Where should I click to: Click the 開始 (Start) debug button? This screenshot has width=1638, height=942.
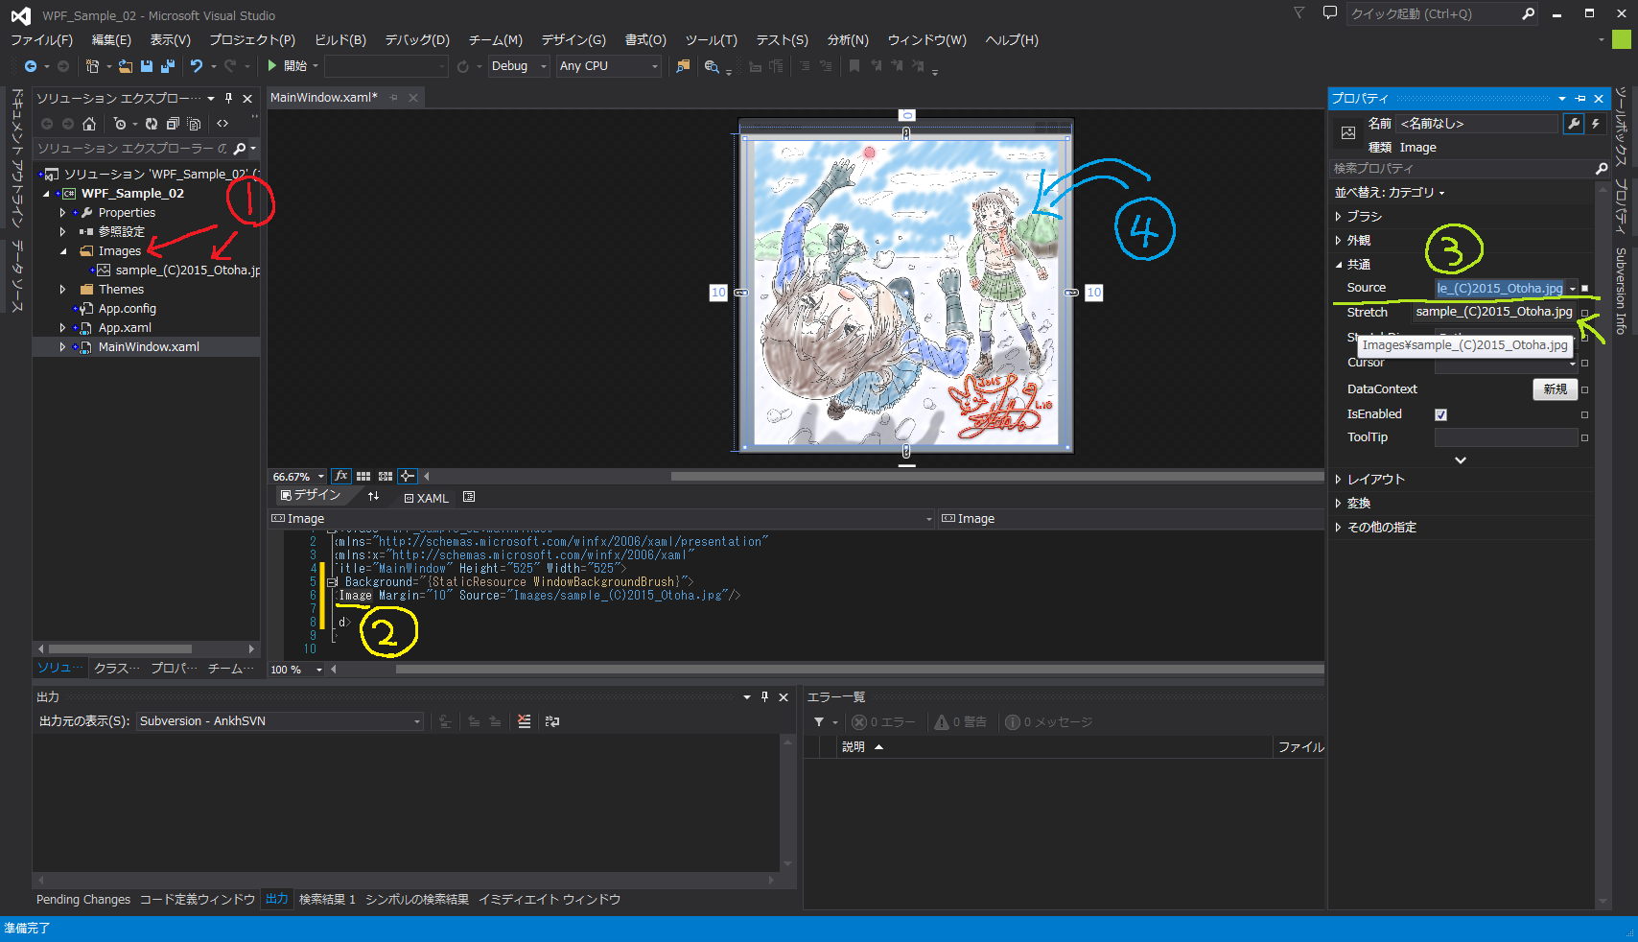click(287, 66)
